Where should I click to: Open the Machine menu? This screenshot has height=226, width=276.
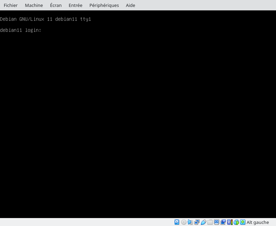tap(34, 5)
